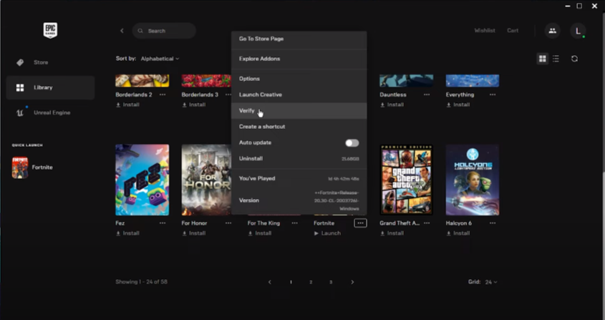Go to page 1
Viewport: 605px width, 320px height.
291,282
